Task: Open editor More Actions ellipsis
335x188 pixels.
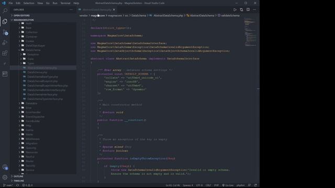Action: tap(254, 9)
